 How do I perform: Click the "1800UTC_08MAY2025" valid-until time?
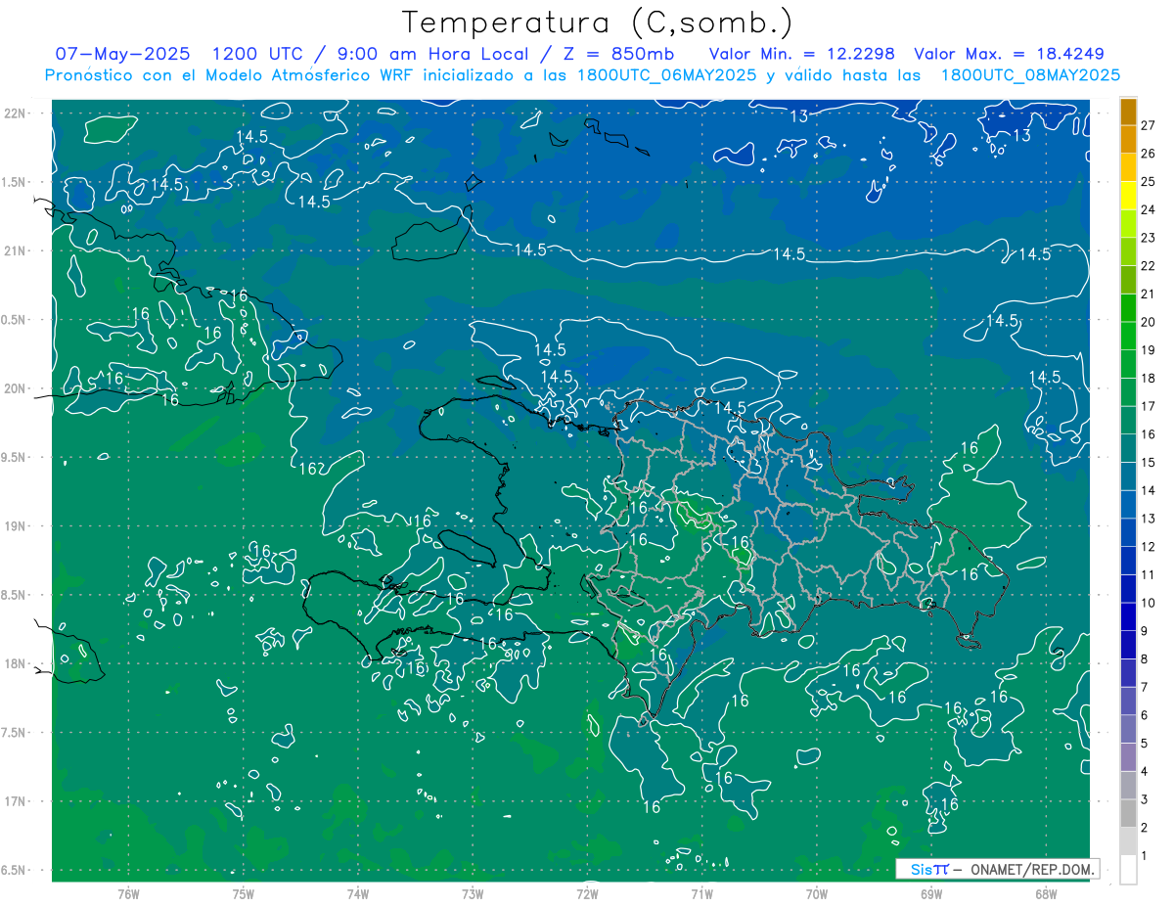tap(1030, 75)
